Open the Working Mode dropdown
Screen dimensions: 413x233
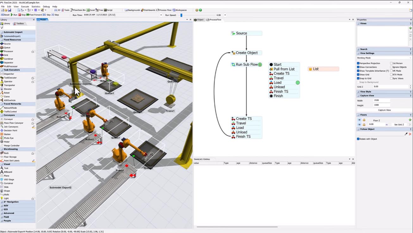[x=384, y=58]
